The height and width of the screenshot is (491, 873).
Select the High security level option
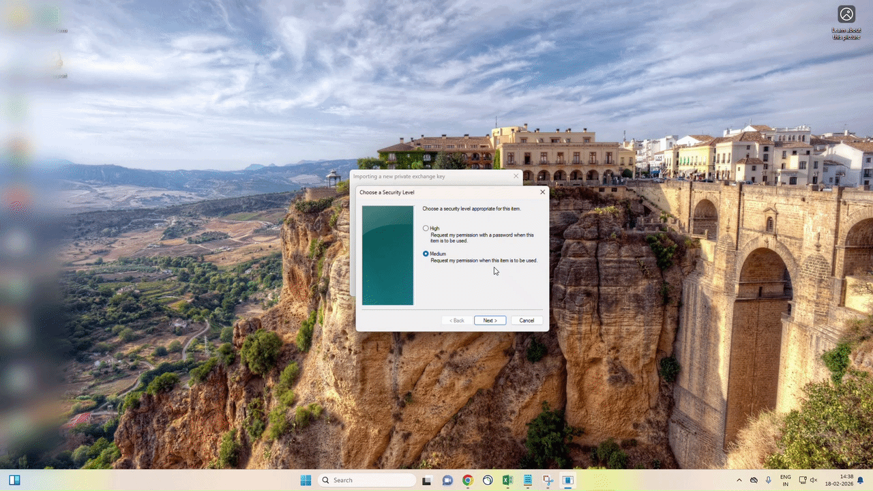[426, 228]
